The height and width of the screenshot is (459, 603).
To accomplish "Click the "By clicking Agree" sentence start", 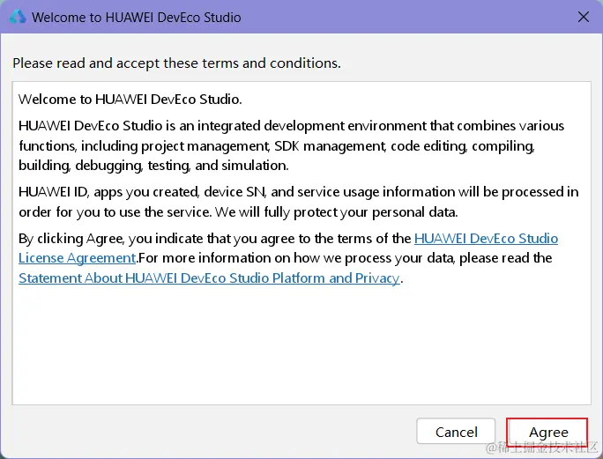I will point(72,239).
